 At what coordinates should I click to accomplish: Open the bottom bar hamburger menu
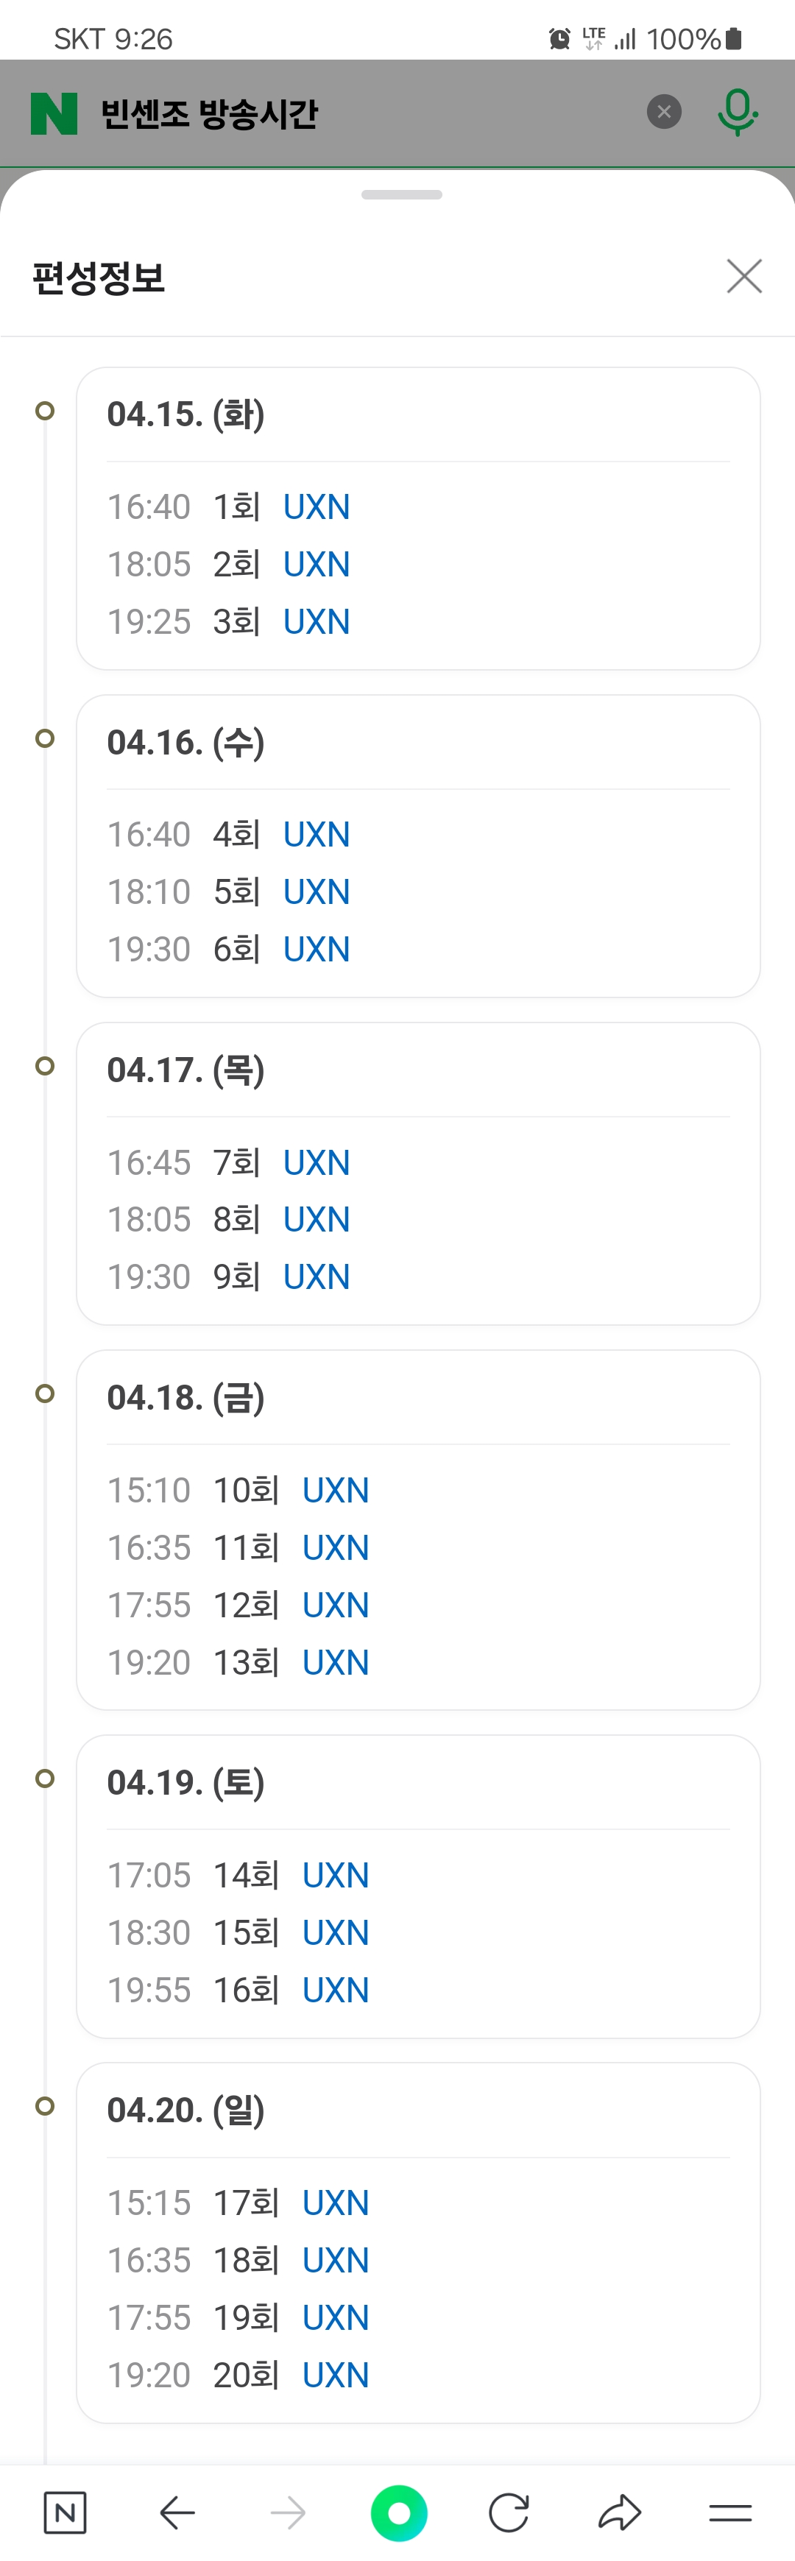(729, 2512)
